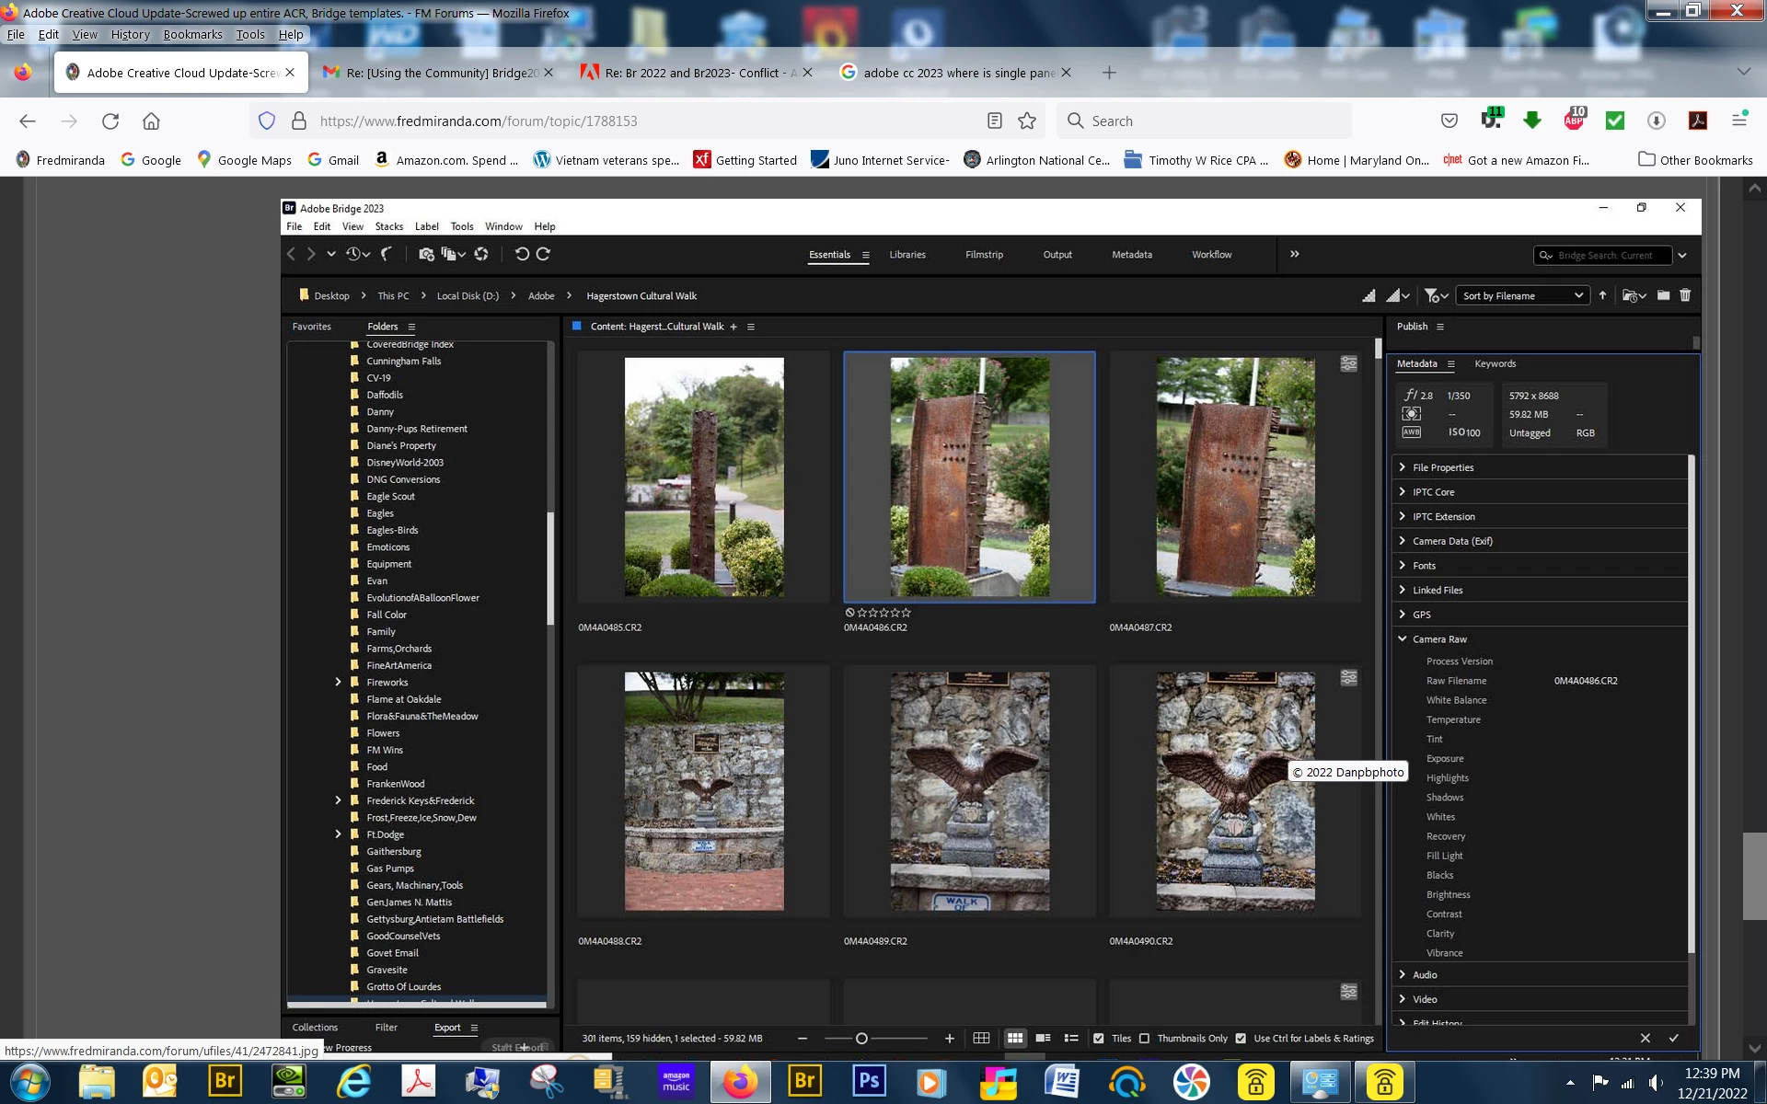
Task: Toggle the Tiles checkbox
Action: tap(1098, 1038)
